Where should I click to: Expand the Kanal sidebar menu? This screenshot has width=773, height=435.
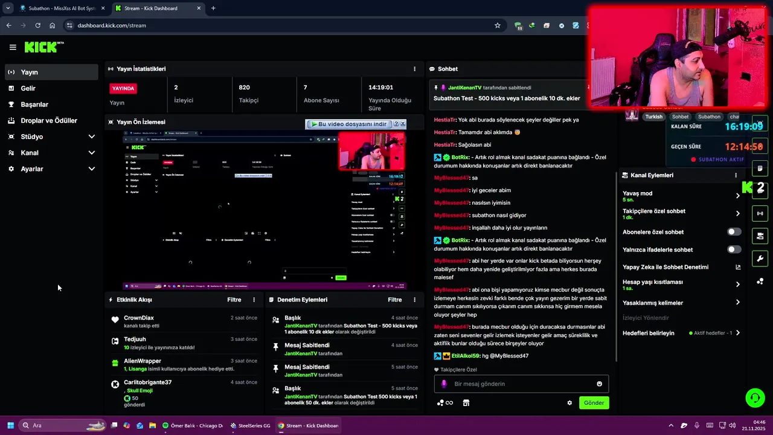51,153
